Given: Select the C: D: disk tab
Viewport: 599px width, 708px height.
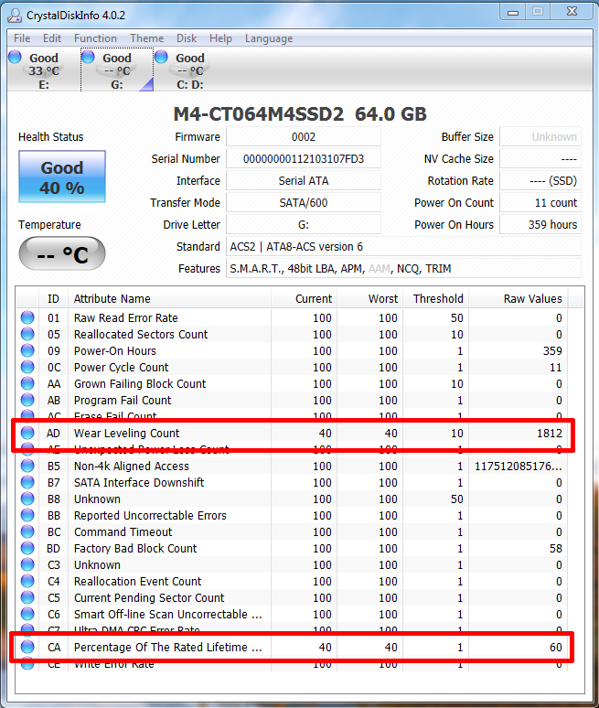Looking at the screenshot, I should click(x=189, y=70).
